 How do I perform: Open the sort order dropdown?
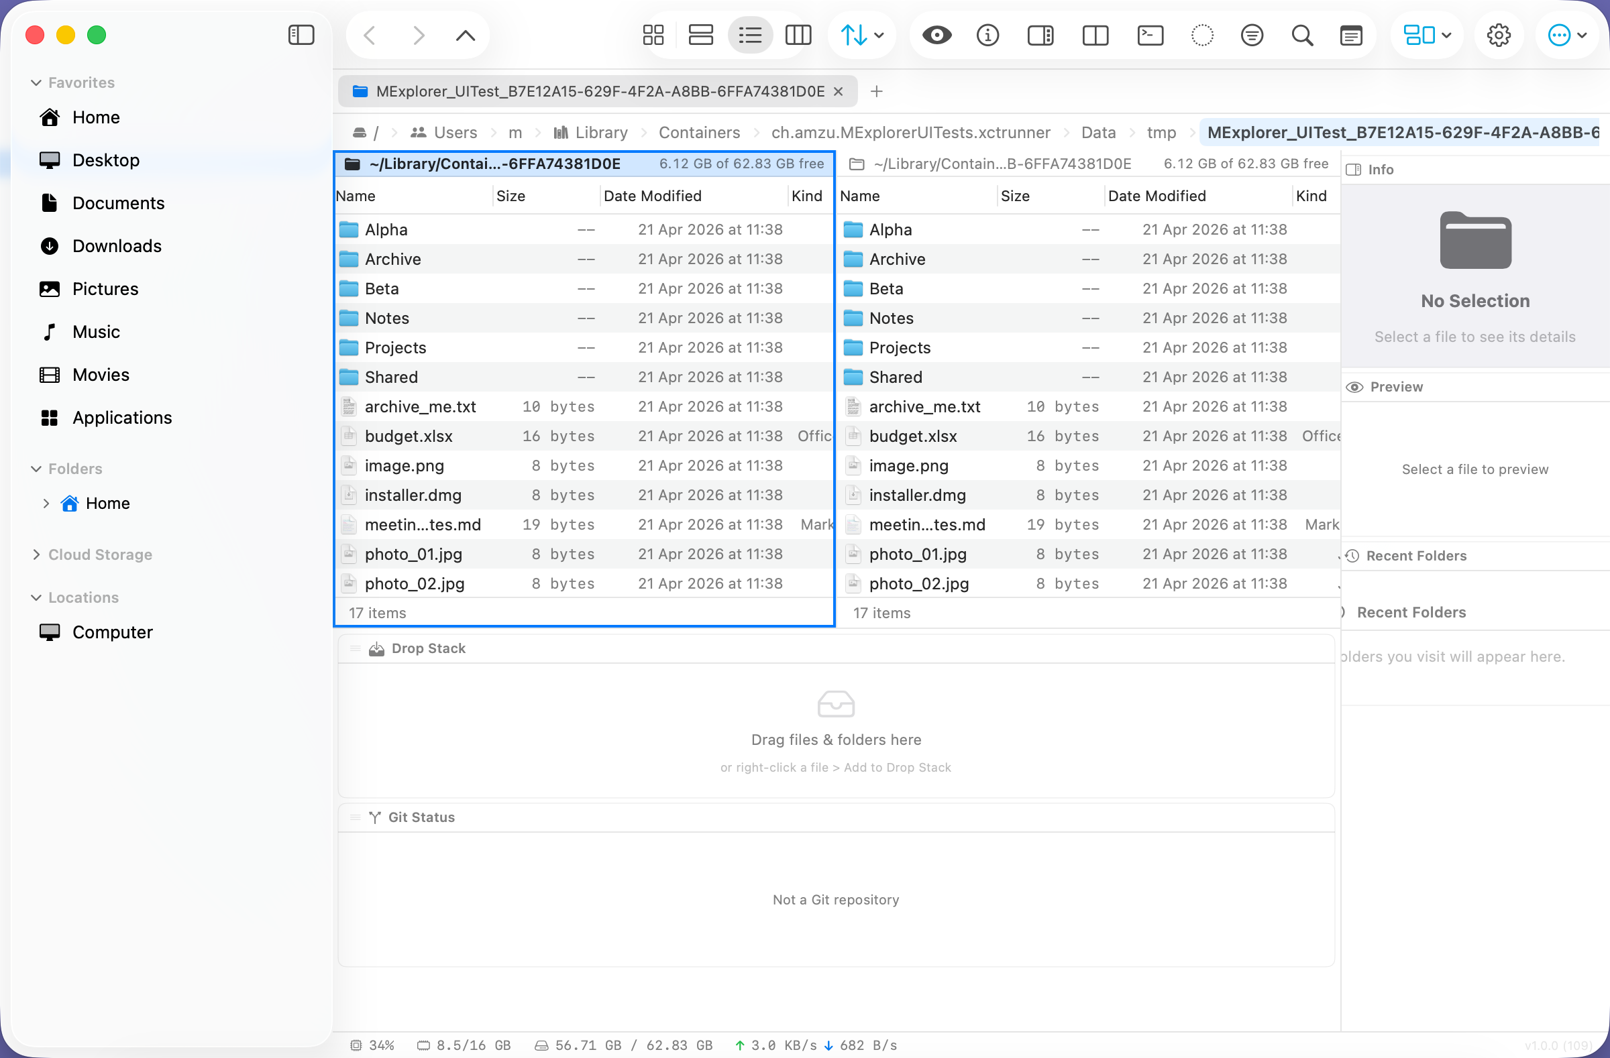[862, 34]
